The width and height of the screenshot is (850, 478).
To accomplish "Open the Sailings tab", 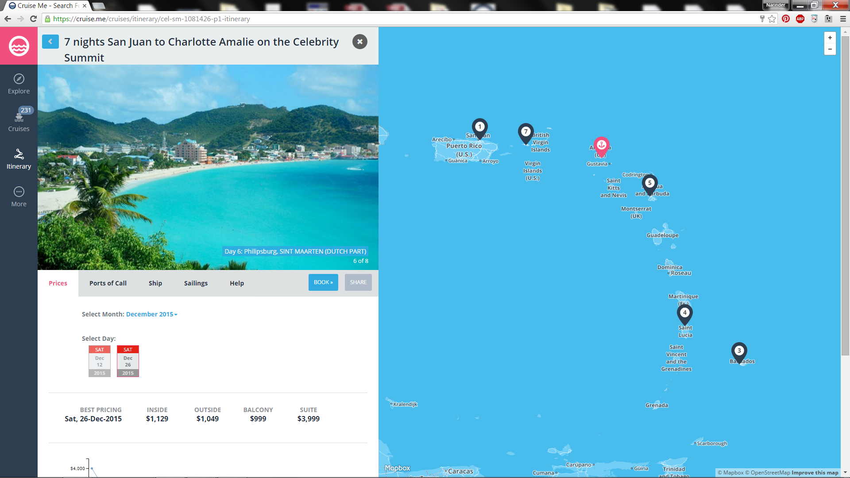I will pyautogui.click(x=196, y=283).
